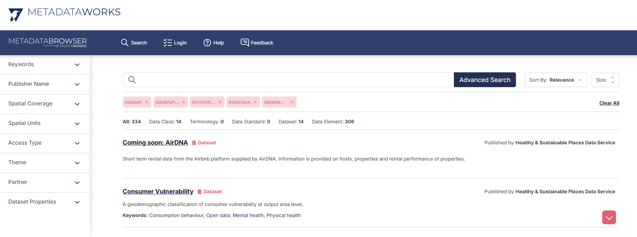This screenshot has width=637, height=237.
Task: Open the Size selector
Action: [605, 80]
